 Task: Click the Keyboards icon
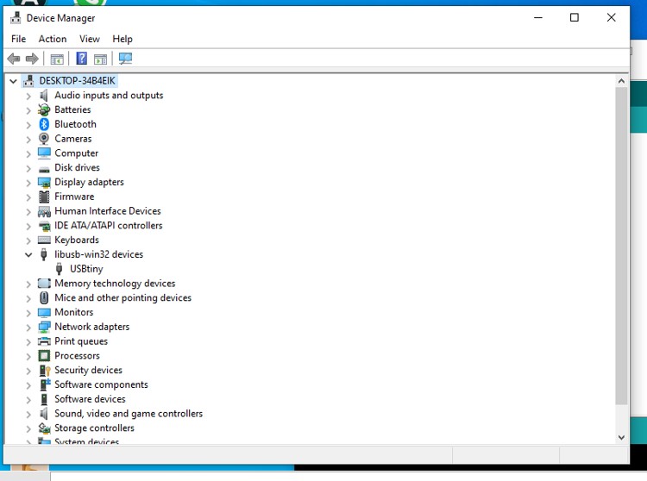[x=44, y=240]
